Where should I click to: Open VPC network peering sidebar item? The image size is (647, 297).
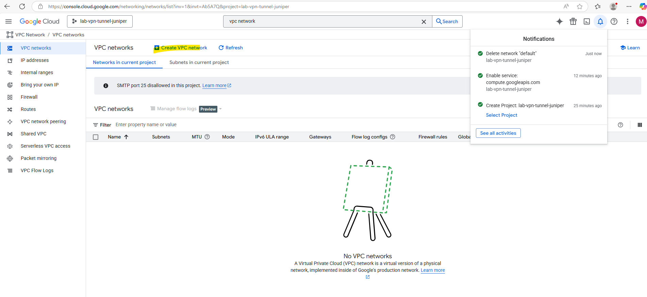(43, 121)
